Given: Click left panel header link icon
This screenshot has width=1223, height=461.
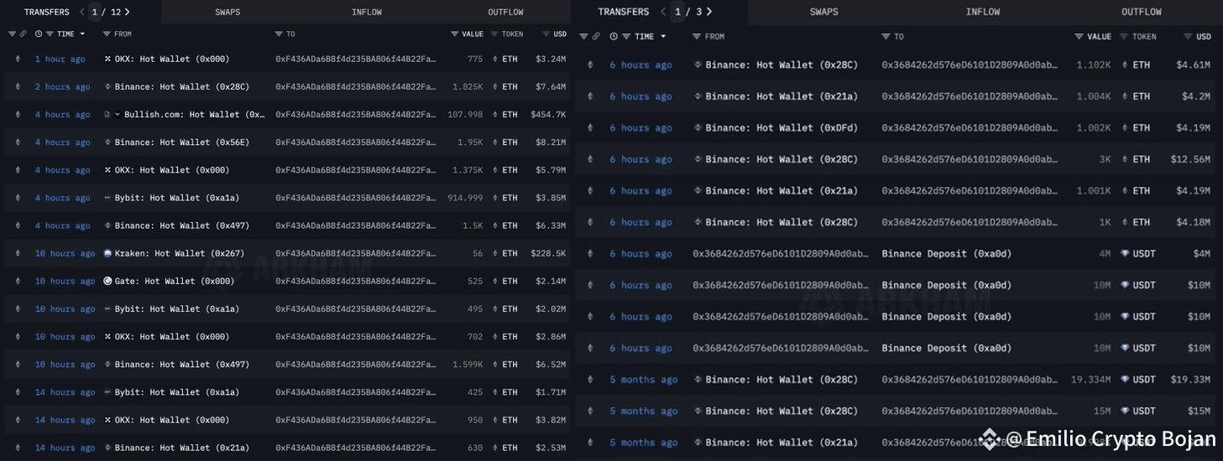Looking at the screenshot, I should (24, 34).
